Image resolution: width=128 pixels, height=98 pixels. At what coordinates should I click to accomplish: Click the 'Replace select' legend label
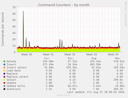(18, 77)
